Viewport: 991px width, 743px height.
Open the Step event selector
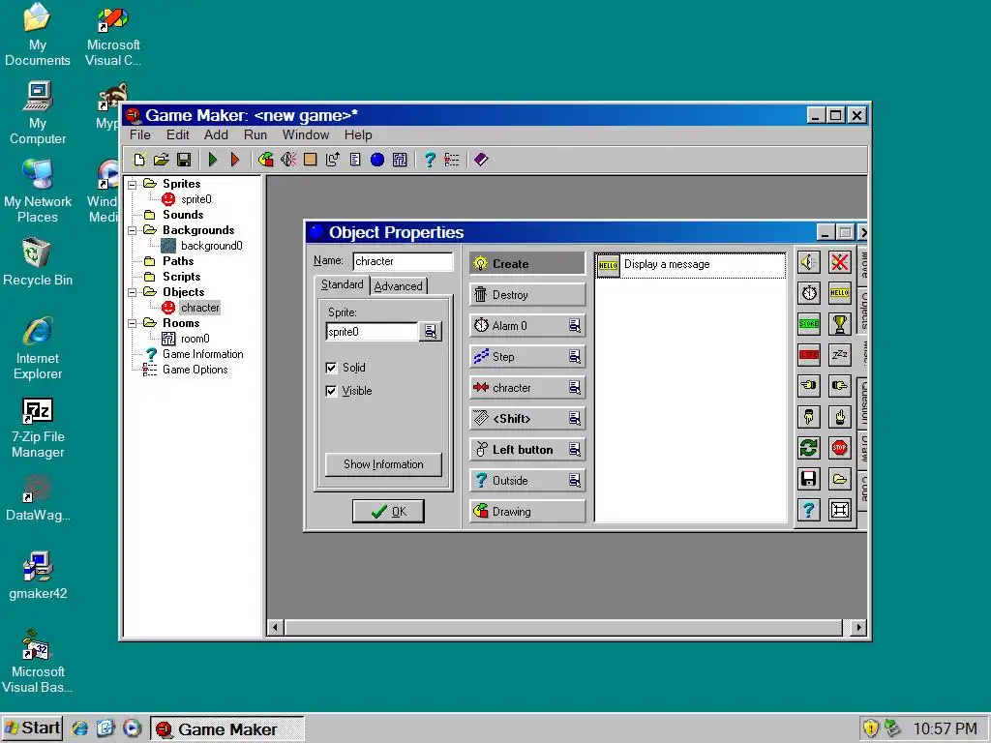[x=575, y=356]
